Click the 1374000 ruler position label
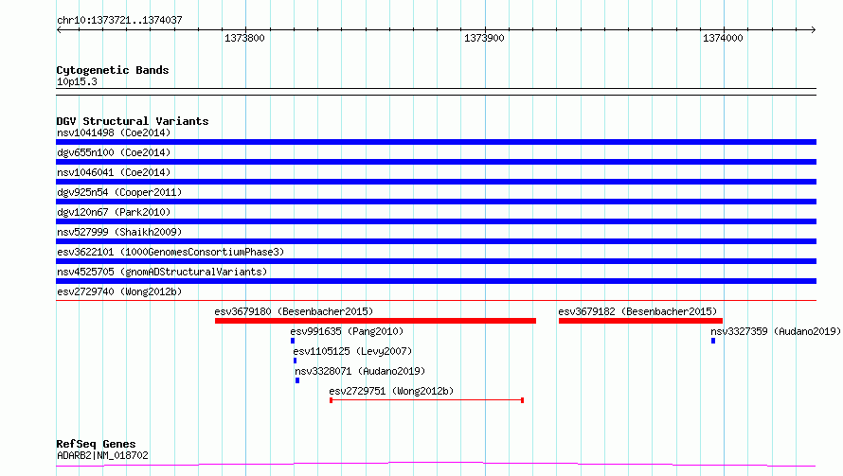This screenshot has height=476, width=843. [723, 38]
